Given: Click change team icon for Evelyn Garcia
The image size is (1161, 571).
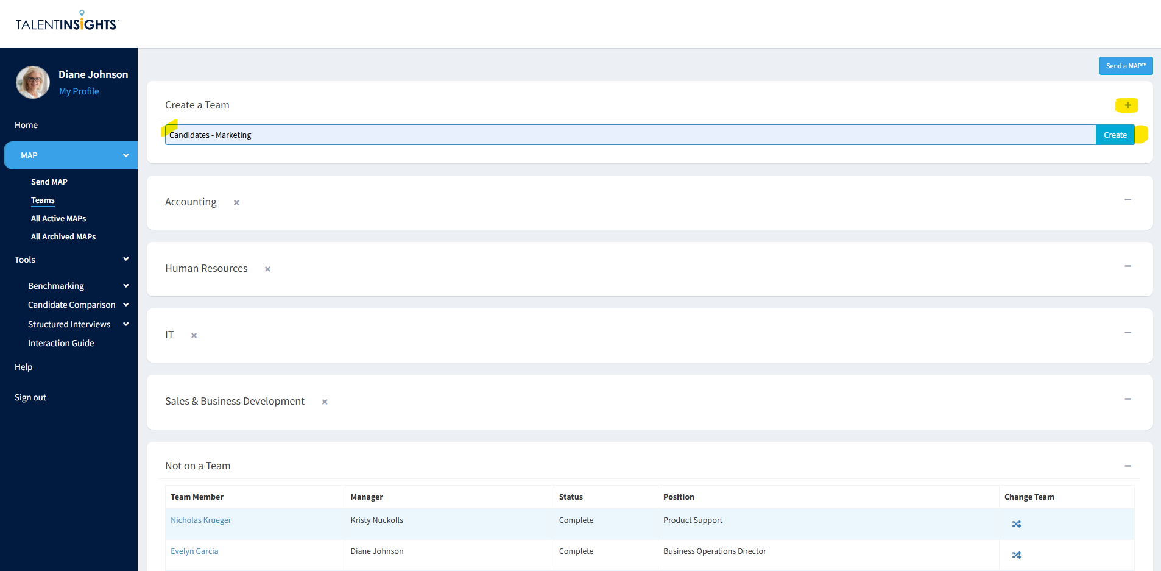Looking at the screenshot, I should point(1016,555).
